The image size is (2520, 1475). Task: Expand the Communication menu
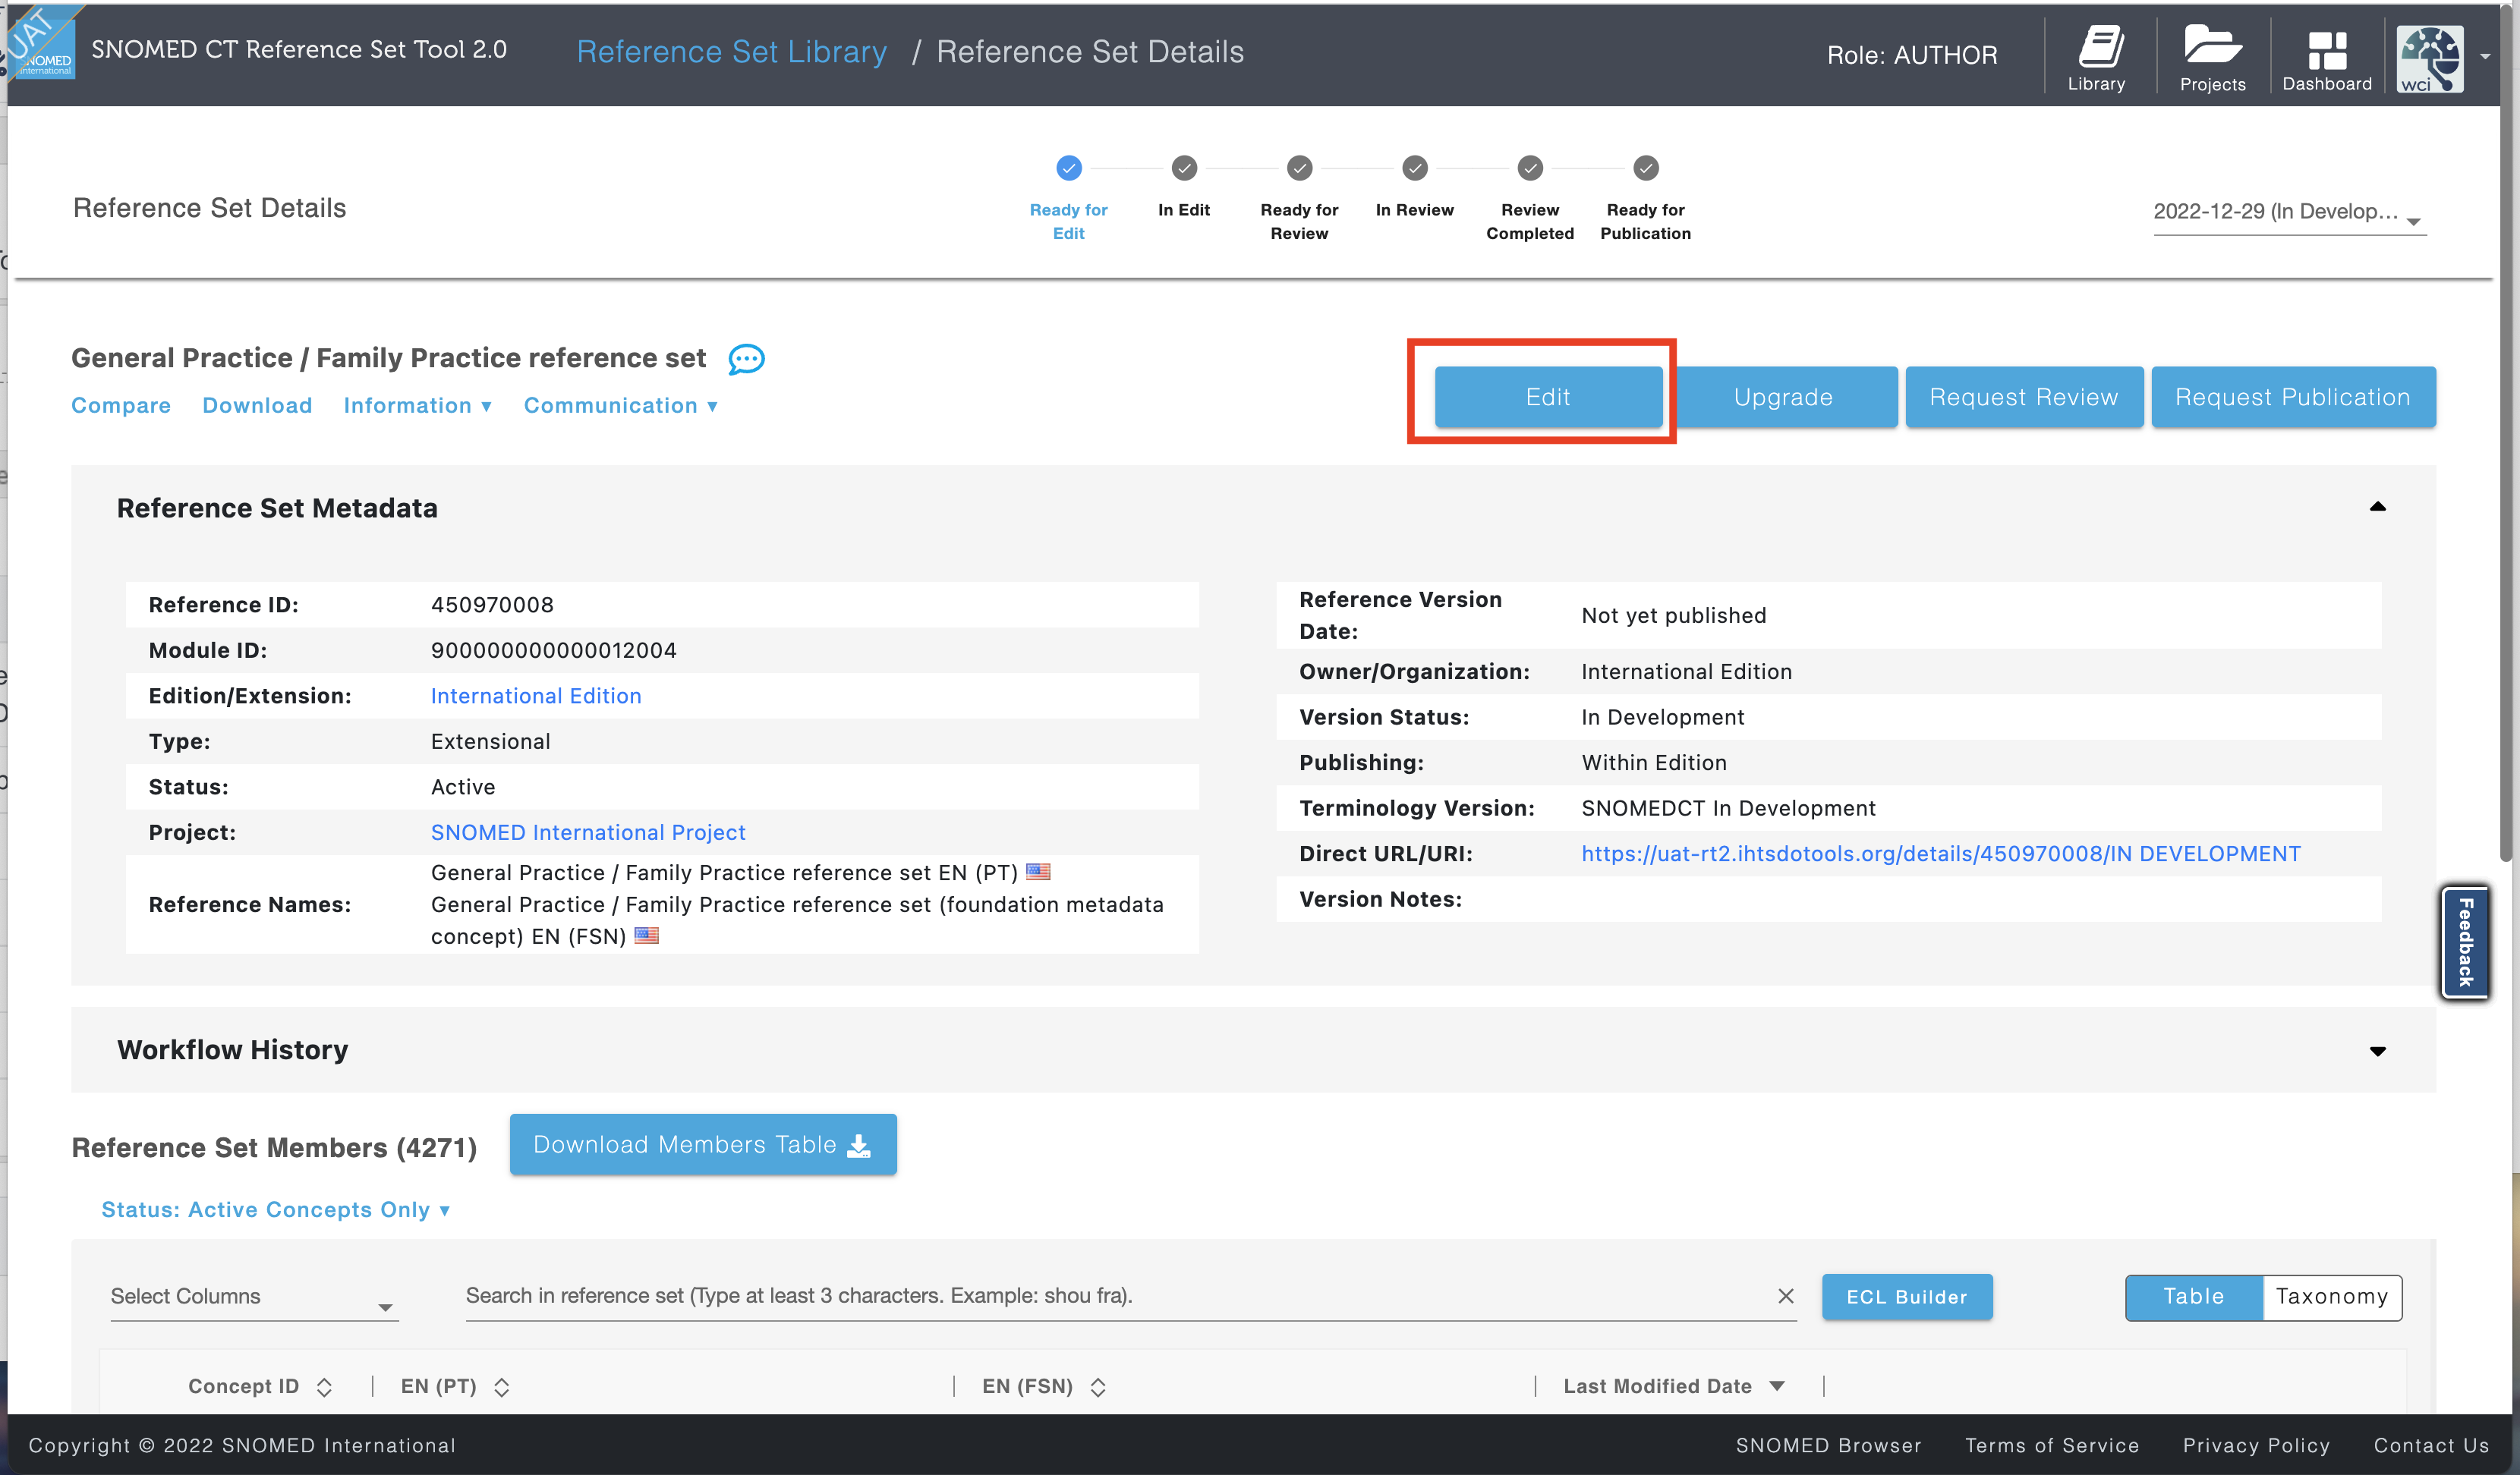(x=621, y=404)
